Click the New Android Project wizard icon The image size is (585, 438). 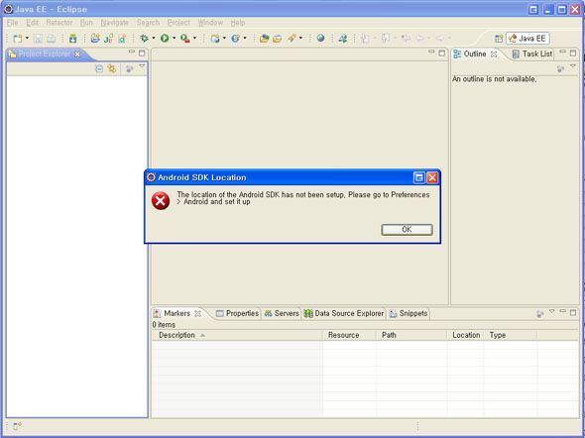click(x=95, y=38)
